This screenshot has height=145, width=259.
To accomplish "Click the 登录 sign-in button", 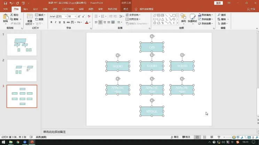I will pyautogui.click(x=218, y=3).
